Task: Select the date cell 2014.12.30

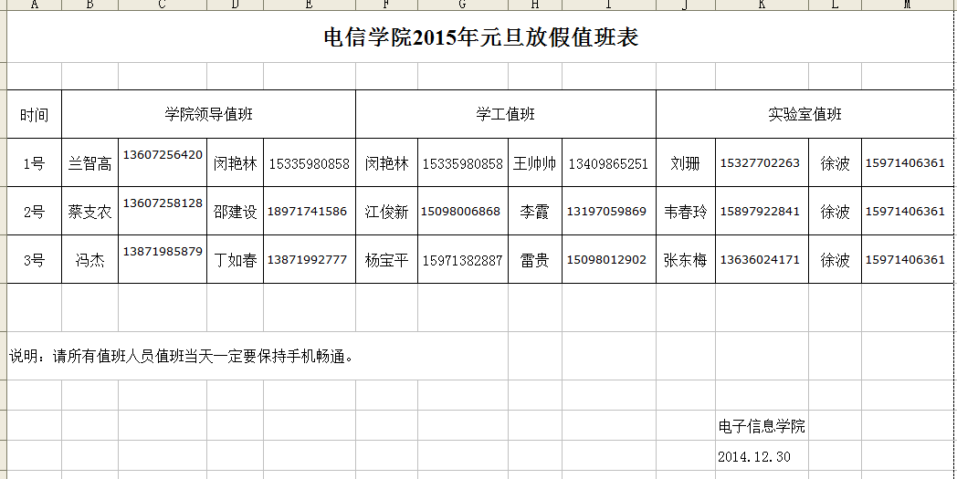Action: (x=754, y=456)
